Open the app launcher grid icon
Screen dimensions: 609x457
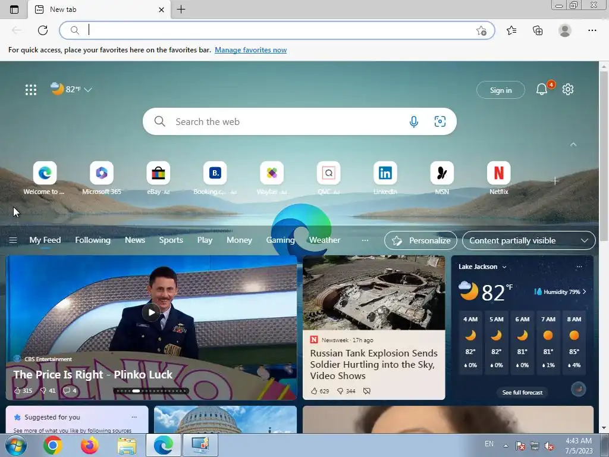[31, 90]
